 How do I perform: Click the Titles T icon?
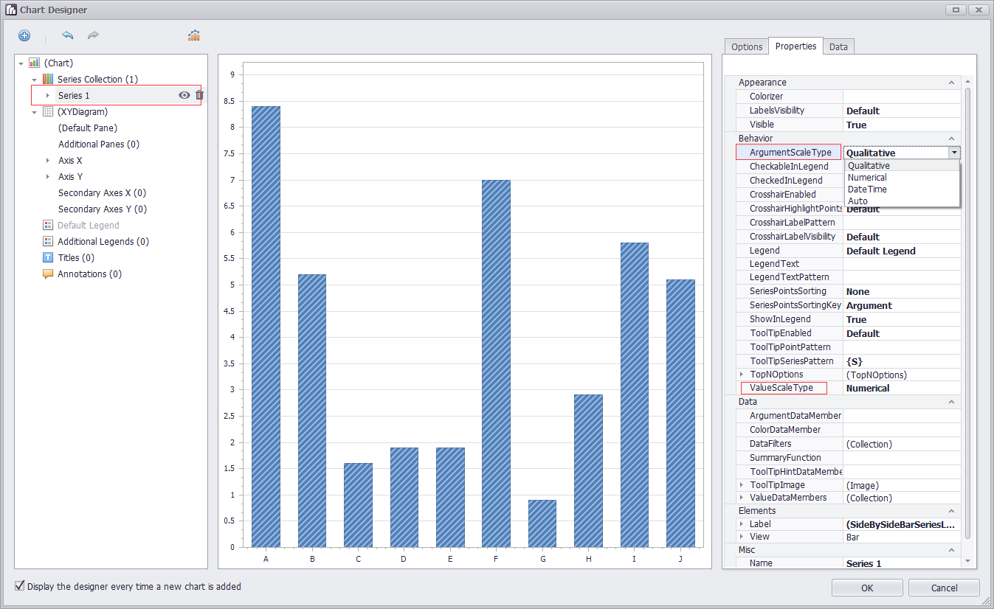point(48,257)
